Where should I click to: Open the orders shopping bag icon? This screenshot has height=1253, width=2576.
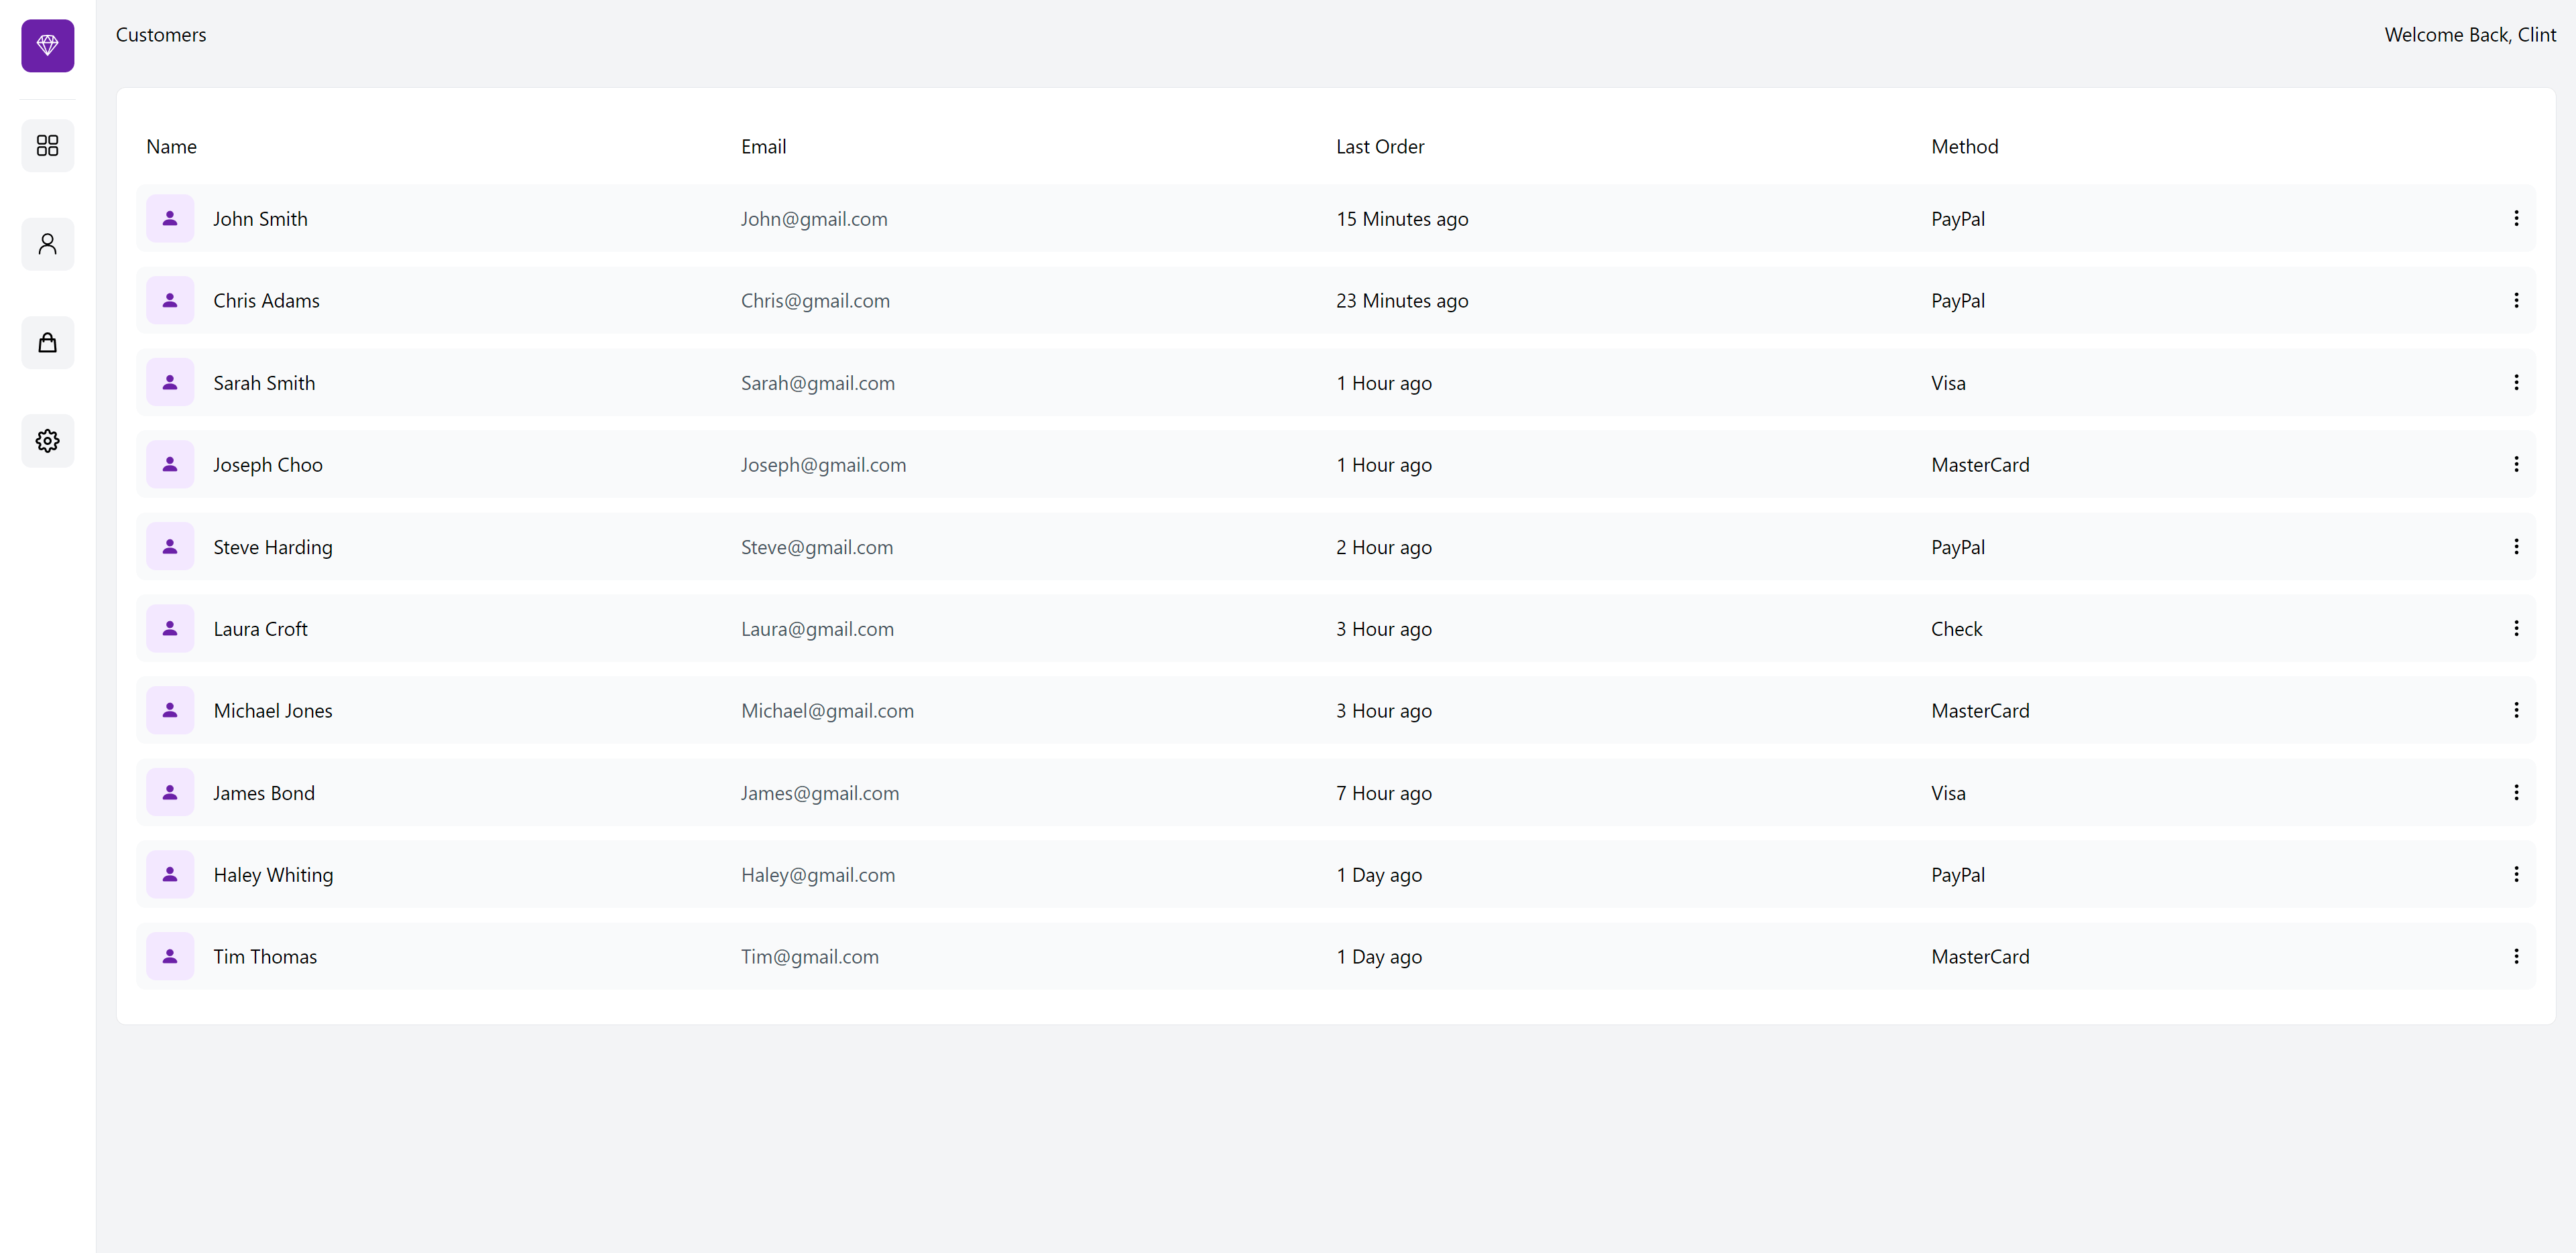point(47,342)
